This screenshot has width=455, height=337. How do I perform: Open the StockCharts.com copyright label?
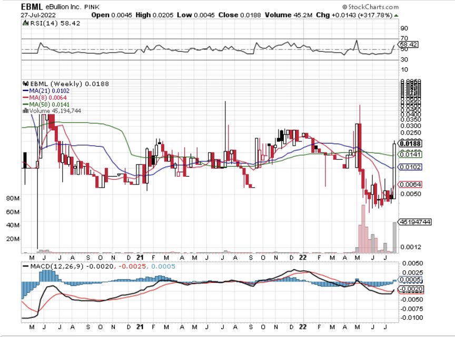point(370,7)
